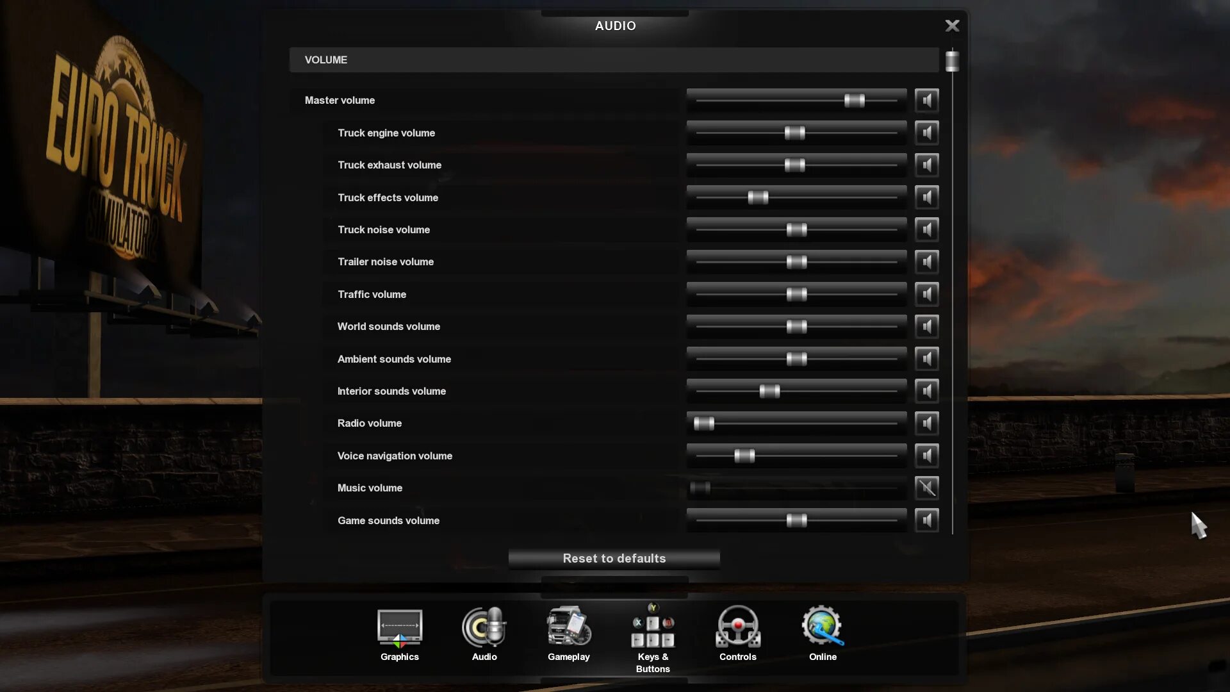Mute the Master volume output
Viewport: 1230px width, 692px height.
(926, 100)
